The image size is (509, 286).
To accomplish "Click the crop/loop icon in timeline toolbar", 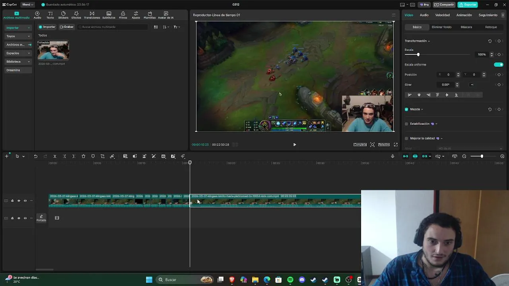I will point(103,156).
